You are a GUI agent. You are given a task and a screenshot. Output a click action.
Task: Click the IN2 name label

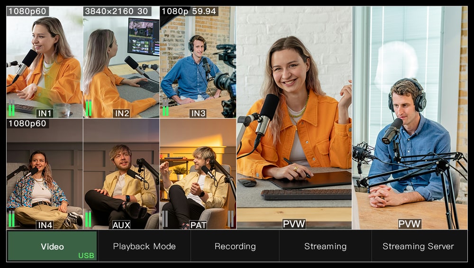point(122,113)
